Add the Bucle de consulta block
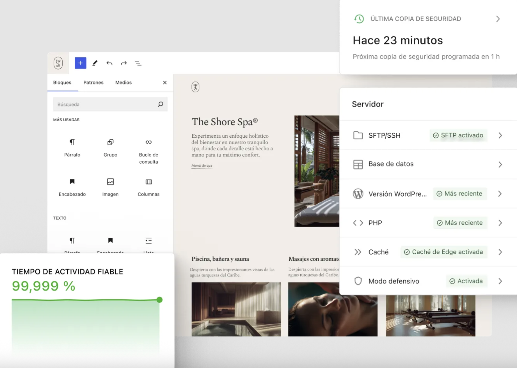Viewport: 517px width, 368px height. tap(148, 151)
